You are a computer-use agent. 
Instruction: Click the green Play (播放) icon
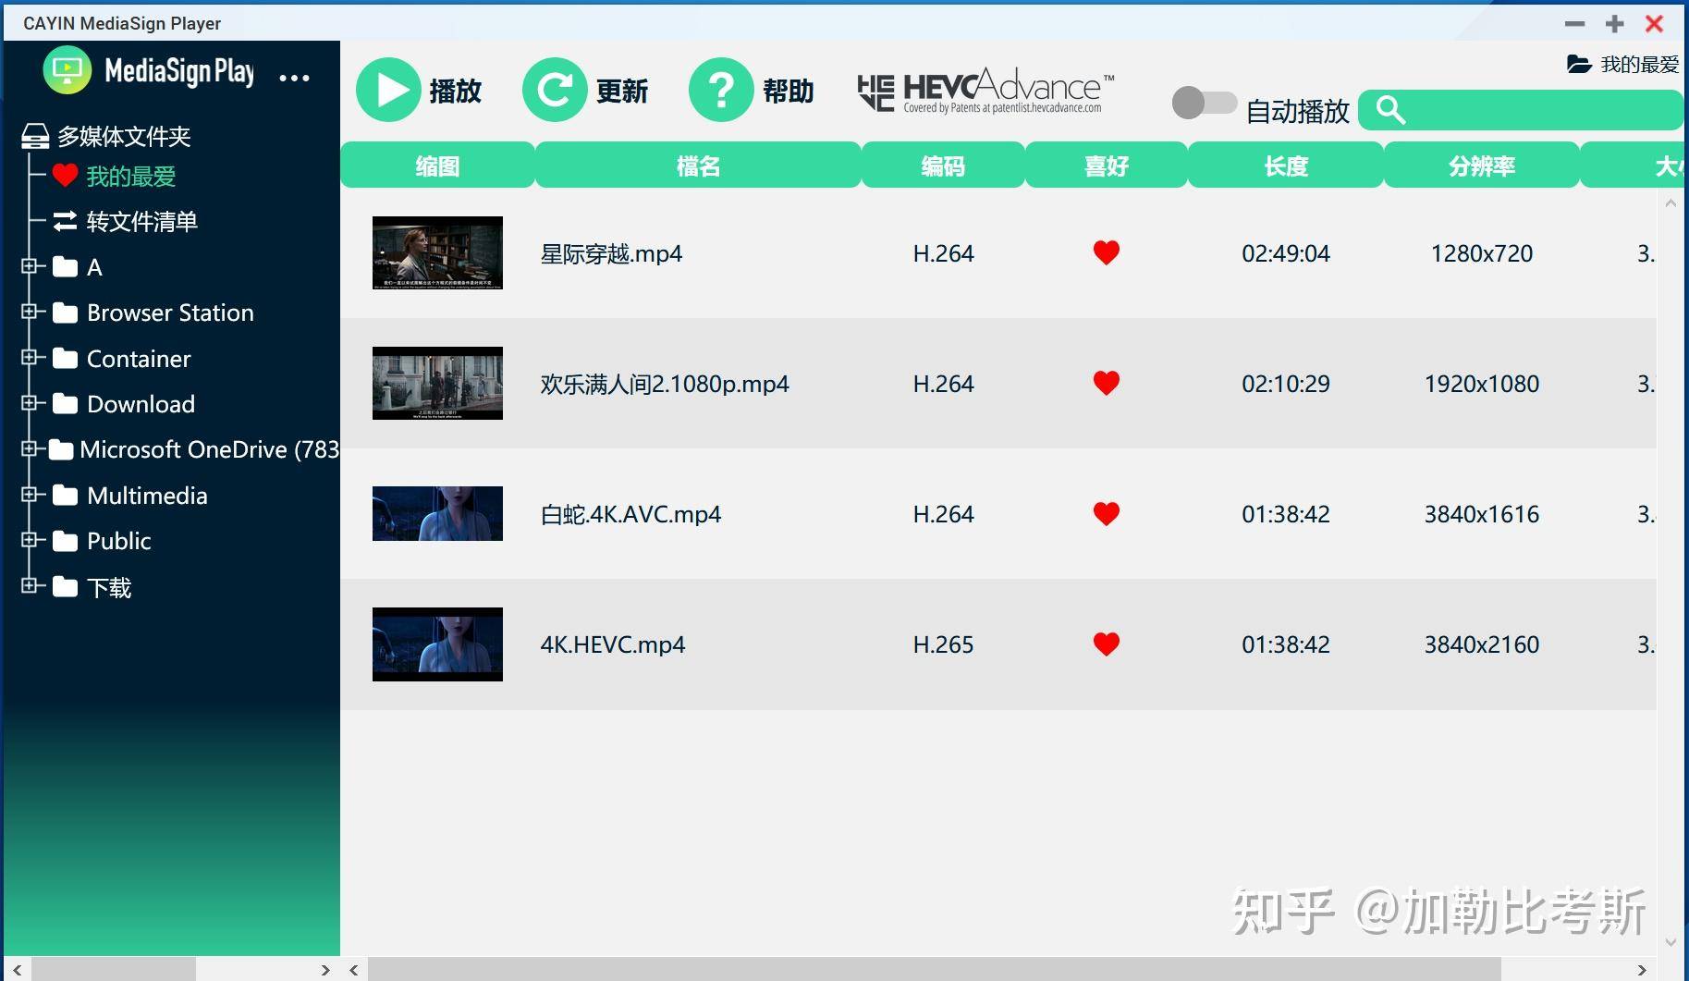tap(388, 90)
